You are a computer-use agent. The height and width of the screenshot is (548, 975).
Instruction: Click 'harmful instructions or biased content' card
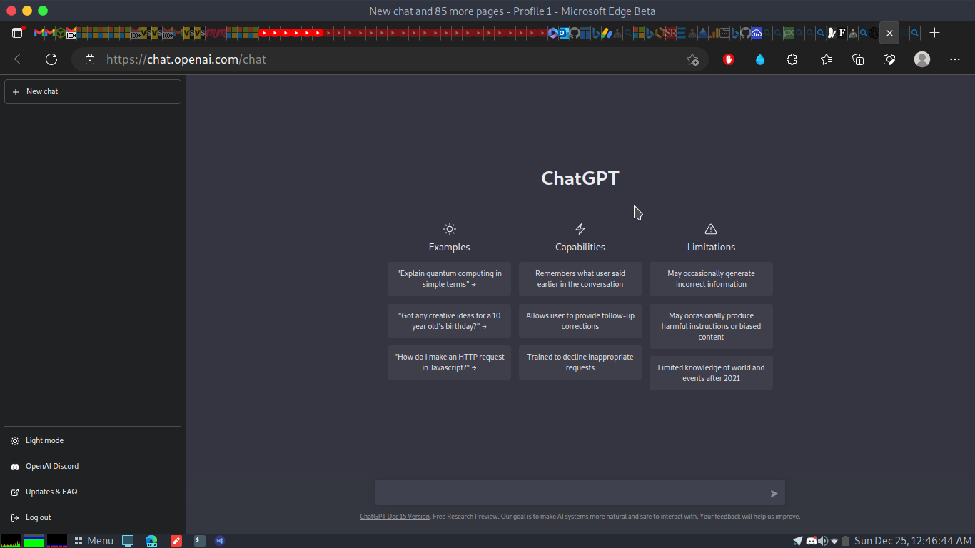(711, 326)
